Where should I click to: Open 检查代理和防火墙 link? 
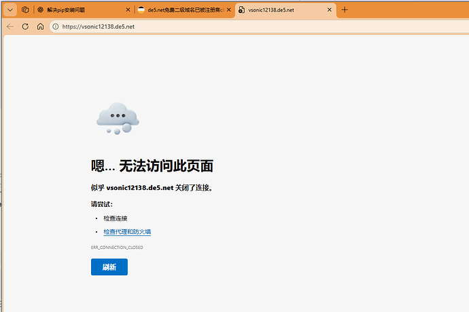coord(127,232)
